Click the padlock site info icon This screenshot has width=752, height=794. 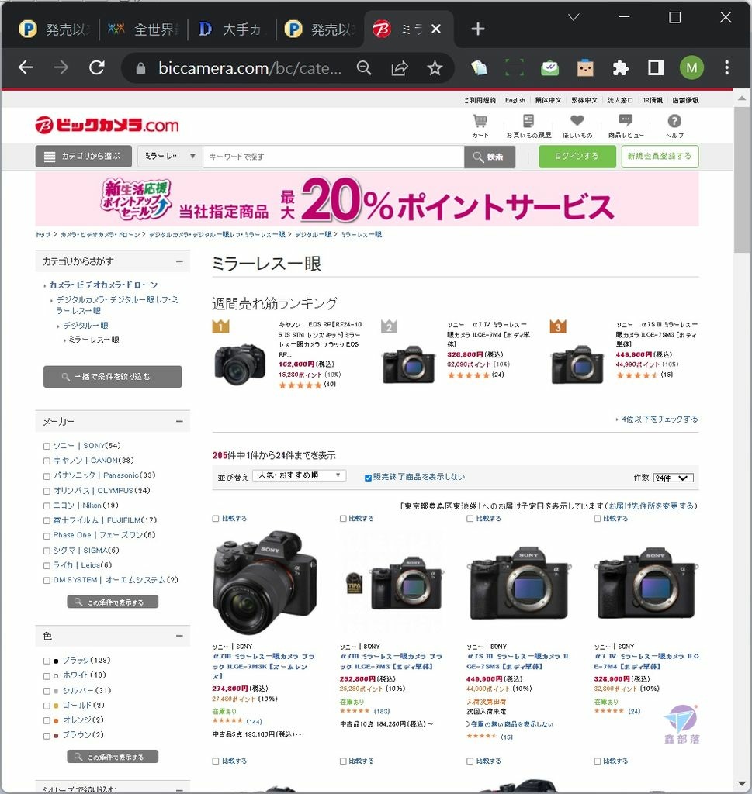[x=141, y=68]
